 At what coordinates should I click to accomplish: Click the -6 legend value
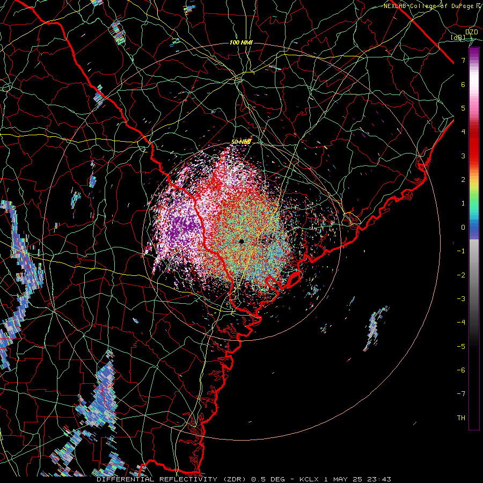tap(461, 370)
